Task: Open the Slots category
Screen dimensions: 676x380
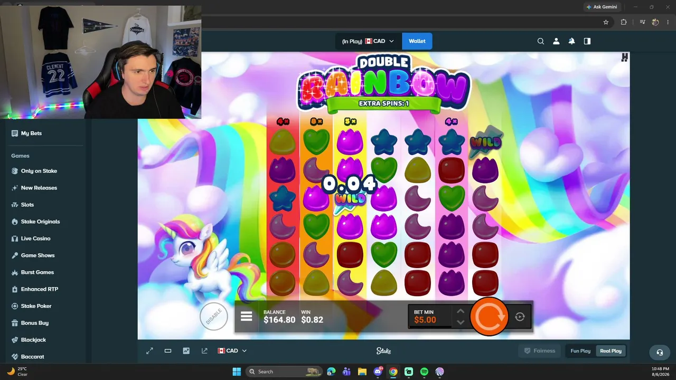Action: pos(27,205)
